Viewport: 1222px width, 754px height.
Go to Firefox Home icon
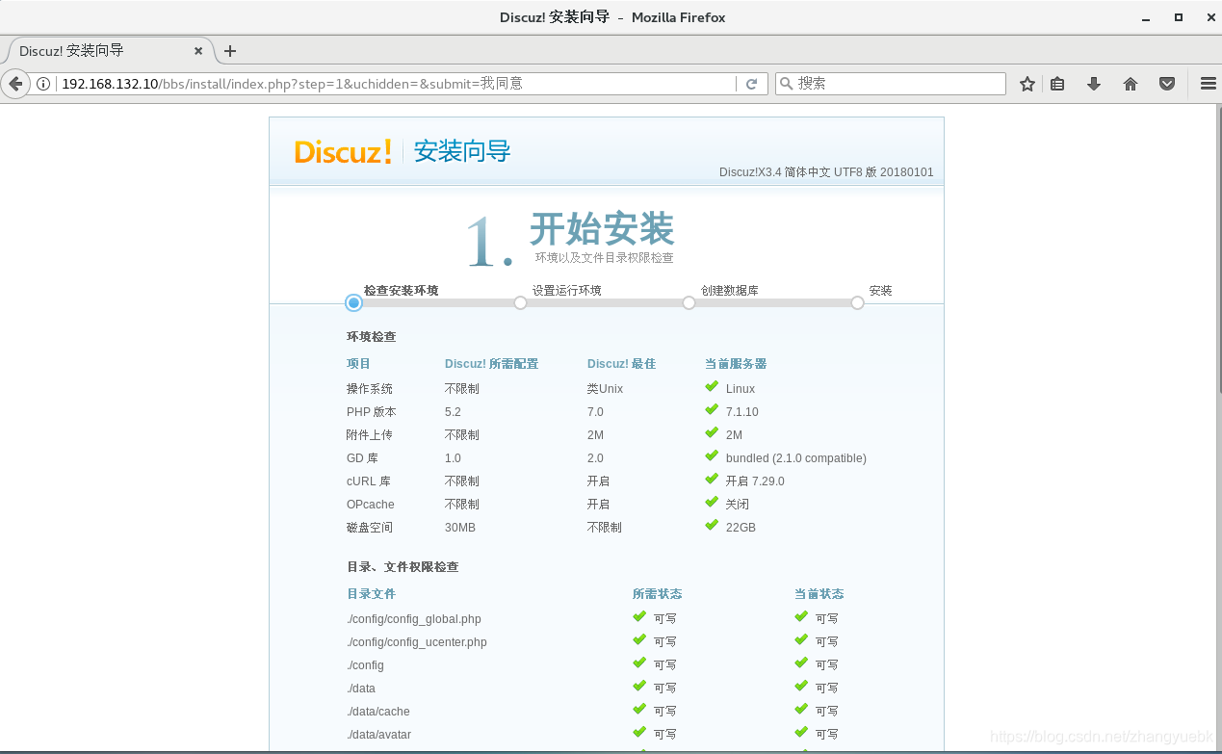coord(1131,84)
